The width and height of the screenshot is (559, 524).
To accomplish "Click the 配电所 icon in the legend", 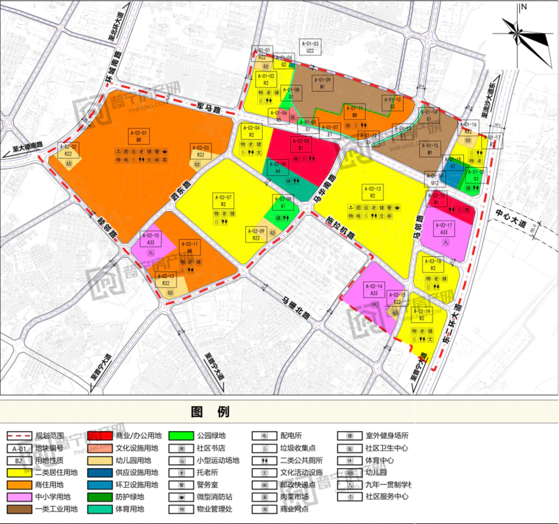I will [265, 435].
